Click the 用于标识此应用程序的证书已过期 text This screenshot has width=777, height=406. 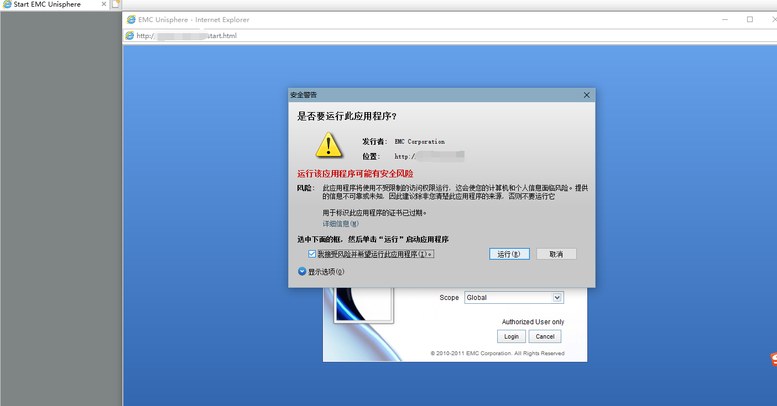pos(375,213)
